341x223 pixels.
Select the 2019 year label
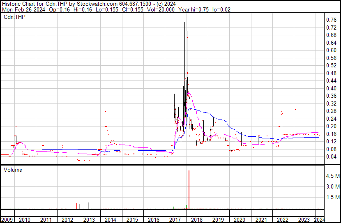(x=218, y=220)
